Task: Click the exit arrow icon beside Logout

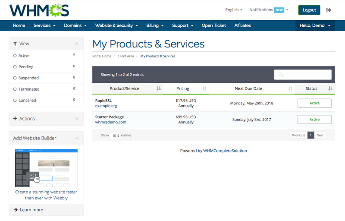Action: [329, 10]
